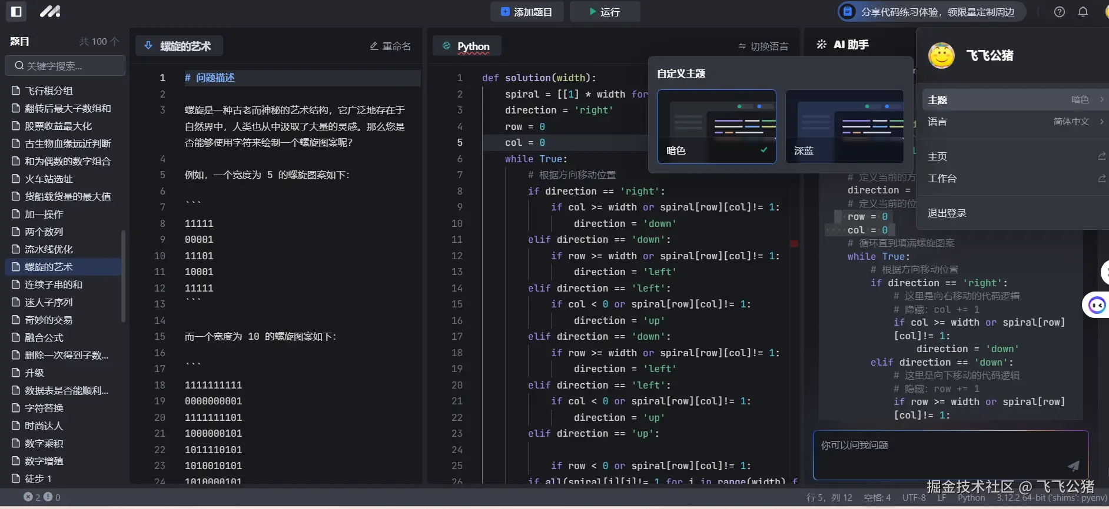Click the 添加题目 button
Viewport: 1109px width, 509px height.
(527, 12)
